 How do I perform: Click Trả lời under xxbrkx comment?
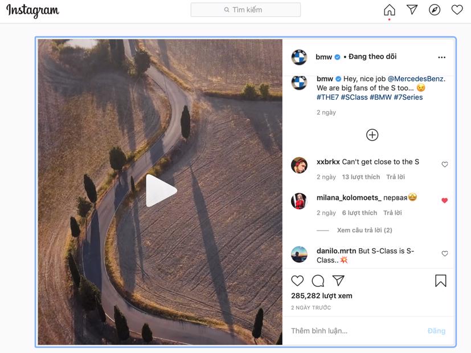[x=395, y=177]
